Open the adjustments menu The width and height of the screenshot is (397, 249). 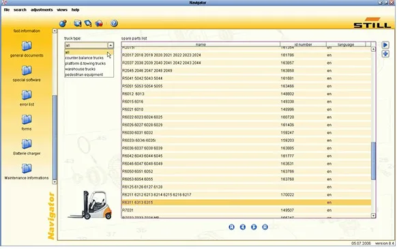click(42, 10)
